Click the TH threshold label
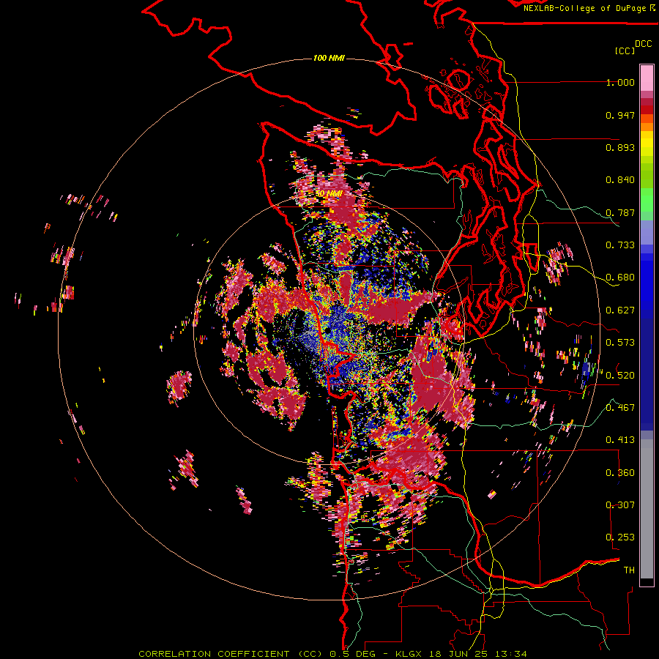Screen dimensions: 659x659 click(x=629, y=570)
